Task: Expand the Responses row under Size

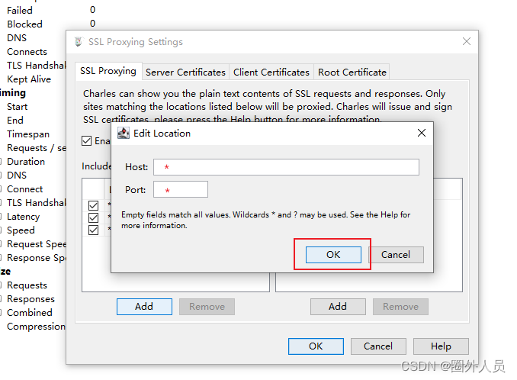Action: 1,299
